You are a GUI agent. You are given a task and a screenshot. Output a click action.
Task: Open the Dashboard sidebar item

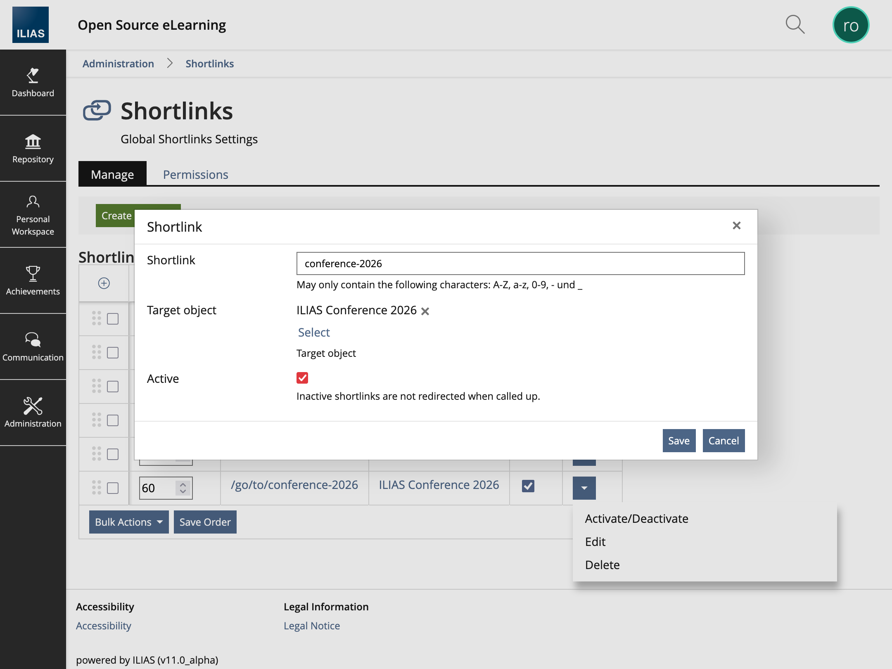pos(33,83)
